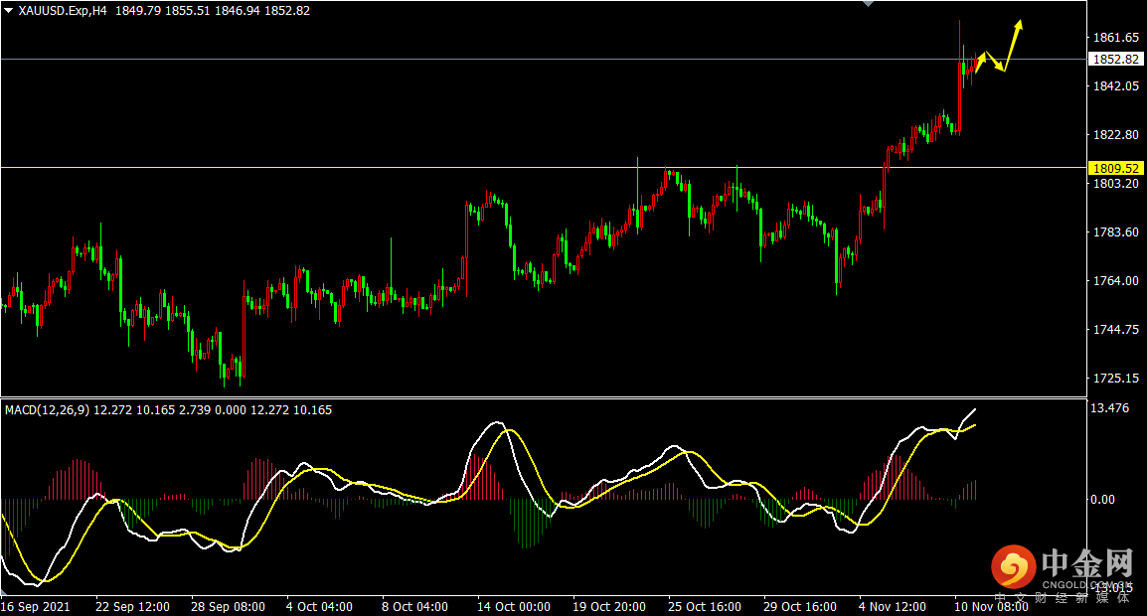Screen dimensions: 1147x616
Task: Click the 10 Nov 08:00 time label
Action: (991, 606)
